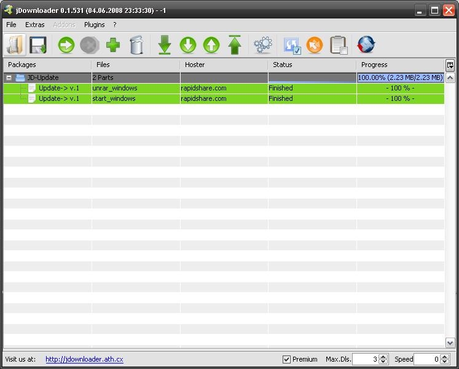Decrease Speed value with down arrow
The height and width of the screenshot is (369, 459).
(445, 362)
